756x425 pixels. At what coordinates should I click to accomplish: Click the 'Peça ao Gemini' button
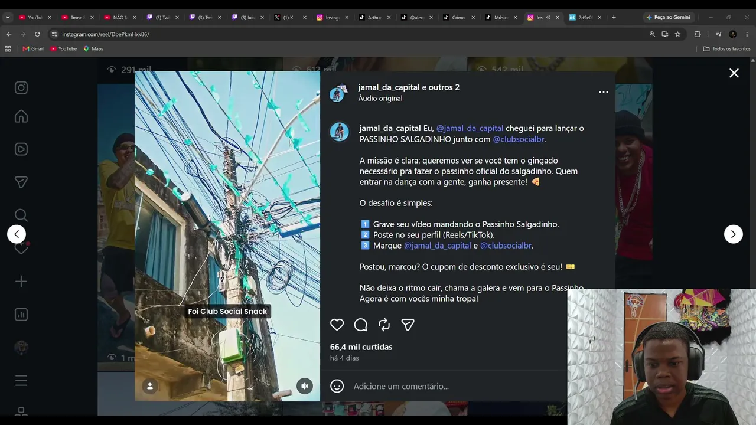(668, 18)
